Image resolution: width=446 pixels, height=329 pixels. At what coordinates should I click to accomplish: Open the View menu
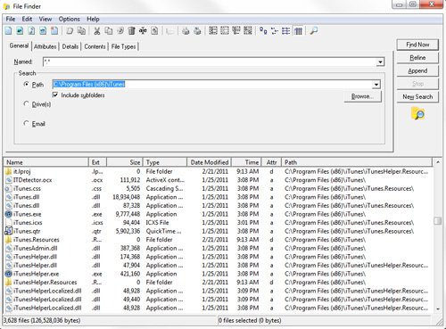click(x=45, y=19)
